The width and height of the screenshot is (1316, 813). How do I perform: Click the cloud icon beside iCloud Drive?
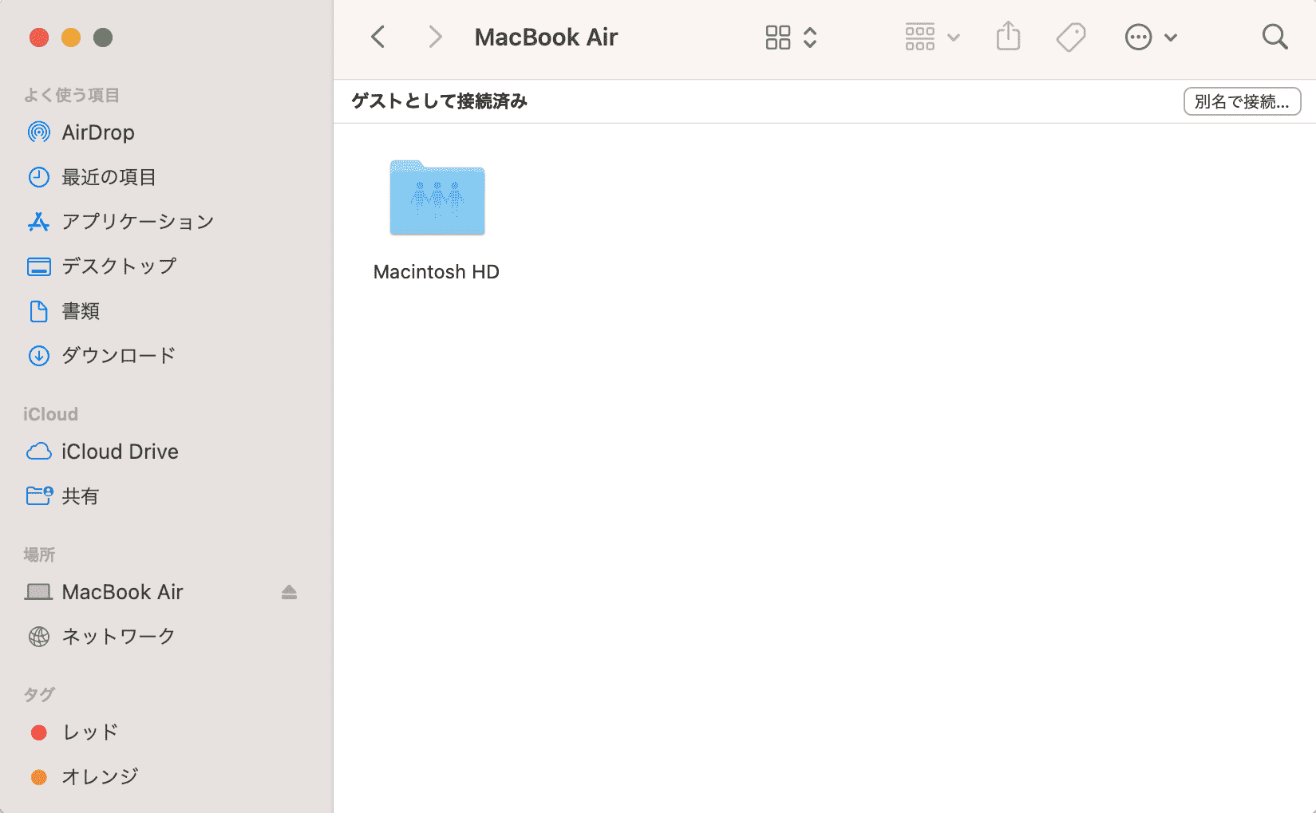(38, 452)
